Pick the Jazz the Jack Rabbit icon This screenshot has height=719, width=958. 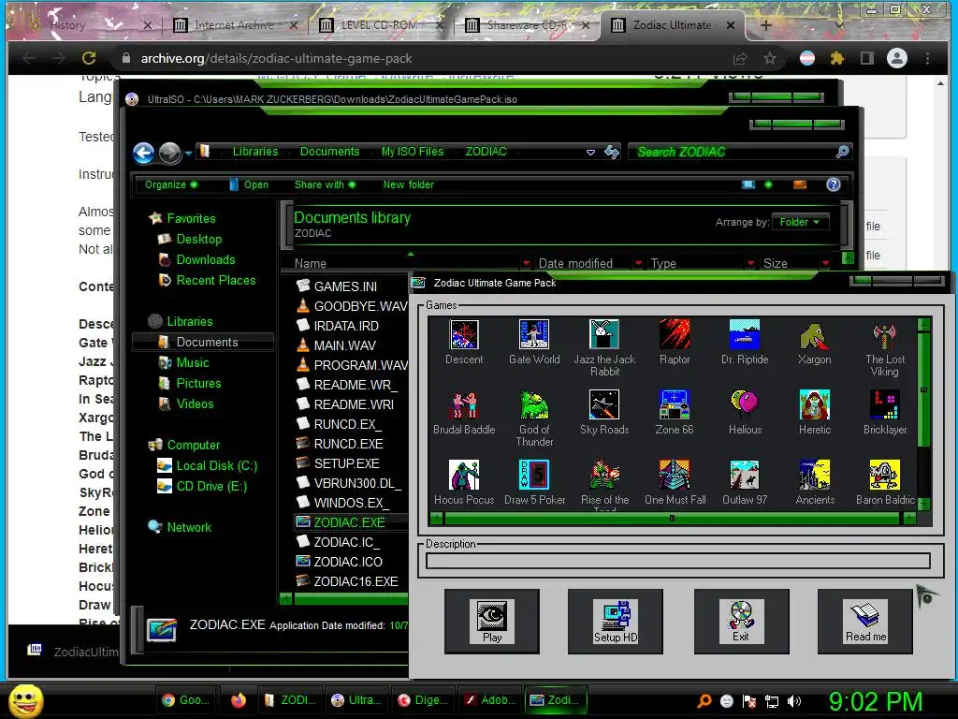coord(604,334)
